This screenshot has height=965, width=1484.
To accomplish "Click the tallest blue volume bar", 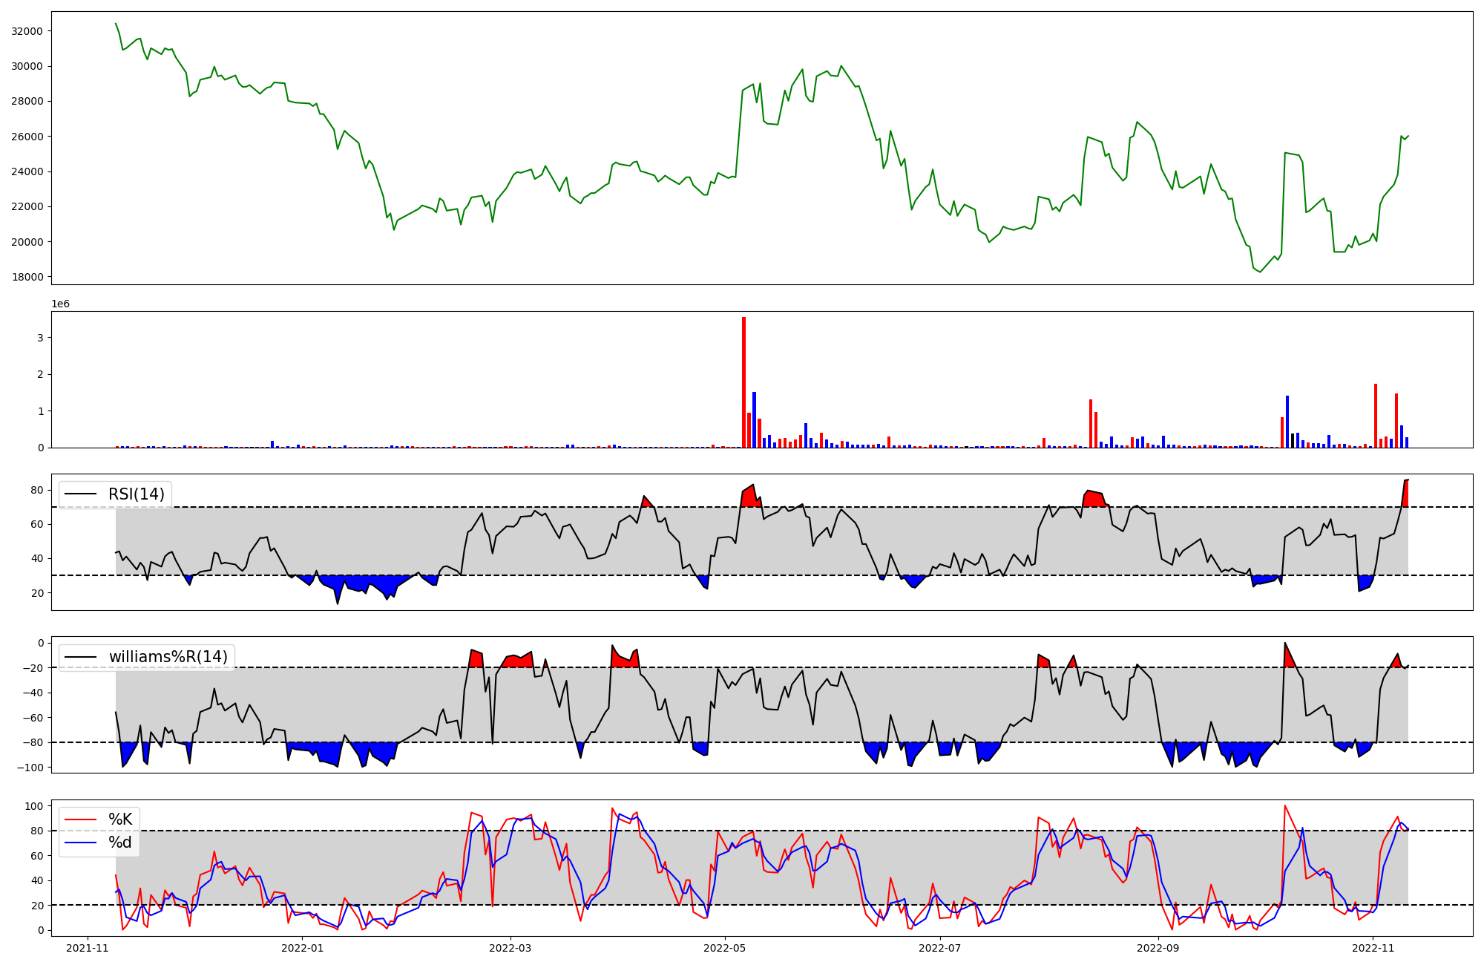I will tap(754, 419).
